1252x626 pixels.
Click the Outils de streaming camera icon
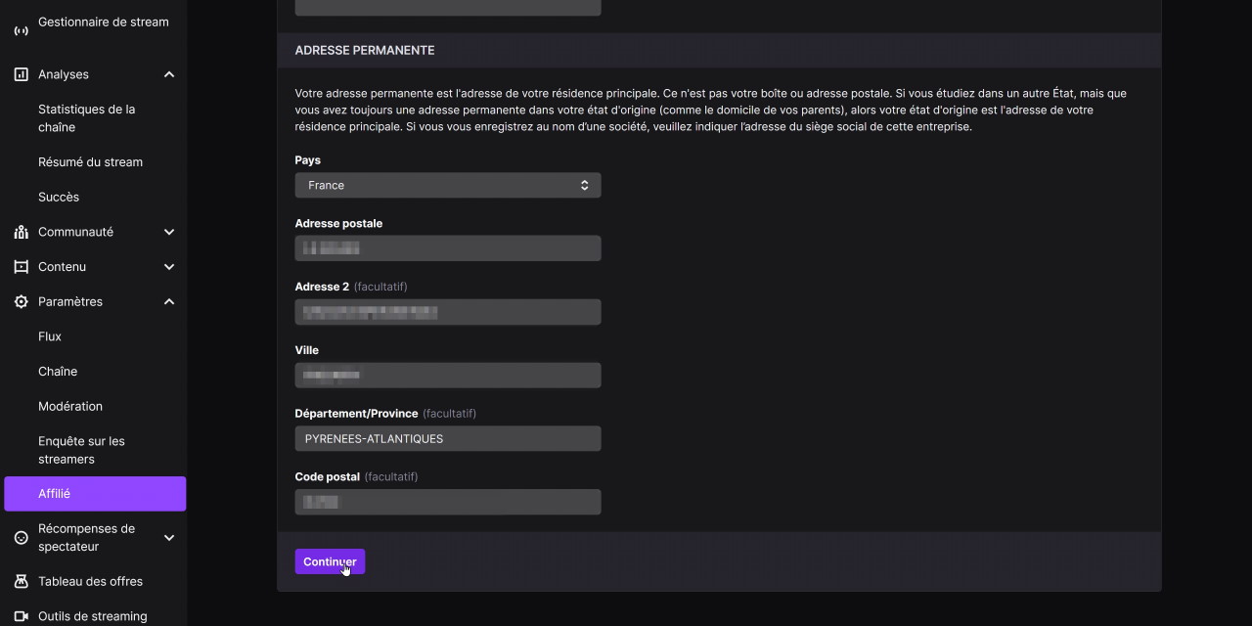[x=21, y=616]
